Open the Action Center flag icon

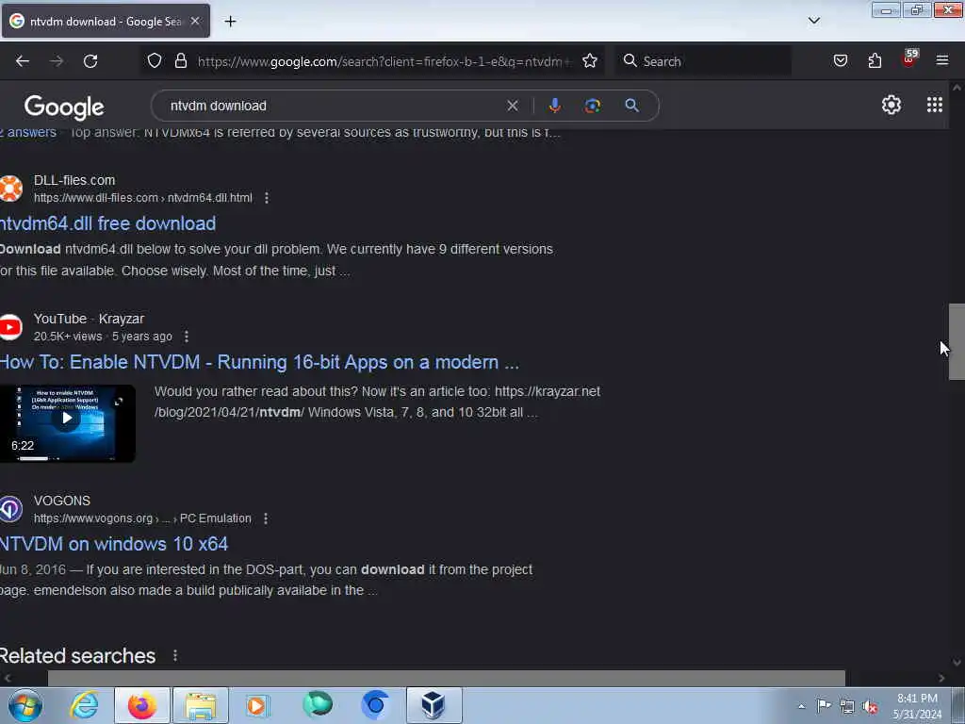point(824,705)
